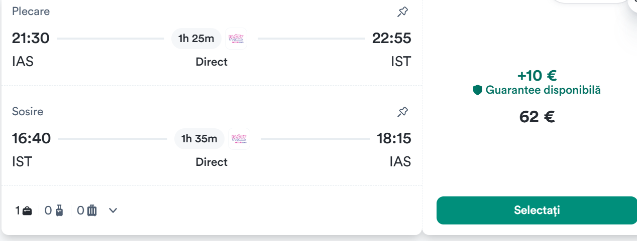The width and height of the screenshot is (637, 241).
Task: Click the checked baggage suitcase icon
Action: point(92,211)
